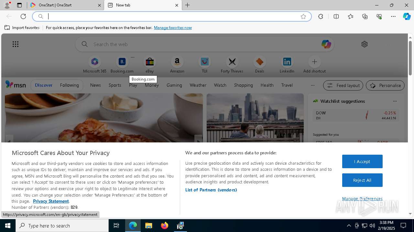Open the Feed layout options
The height and width of the screenshot is (232, 414).
tap(343, 85)
